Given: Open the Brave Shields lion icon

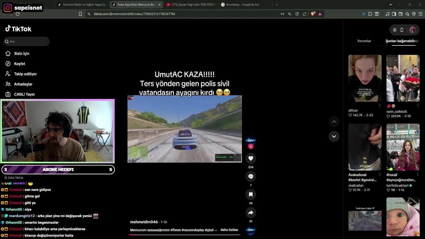Looking at the screenshot, I should coord(312,14).
